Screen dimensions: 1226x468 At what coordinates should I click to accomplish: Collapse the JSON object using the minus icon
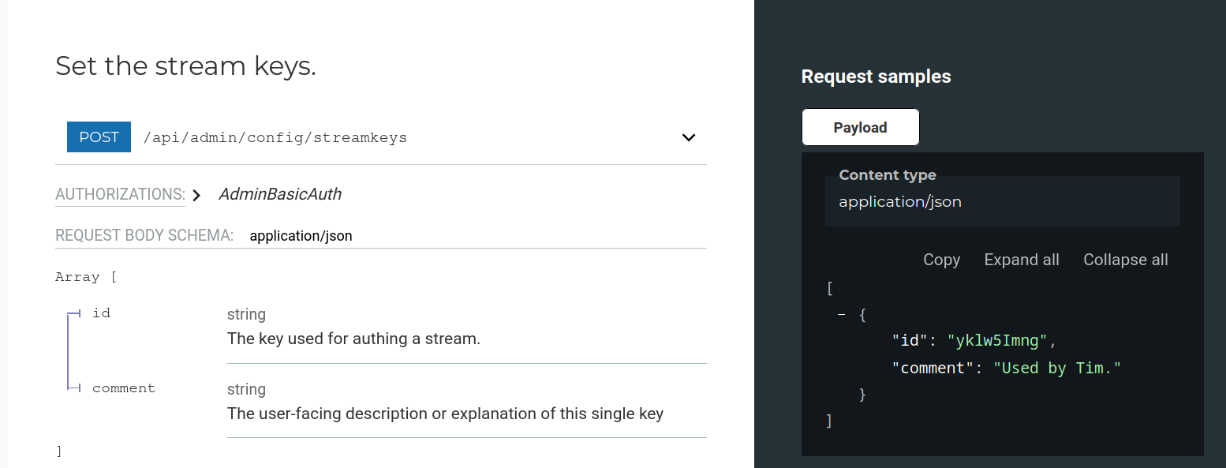click(x=840, y=314)
